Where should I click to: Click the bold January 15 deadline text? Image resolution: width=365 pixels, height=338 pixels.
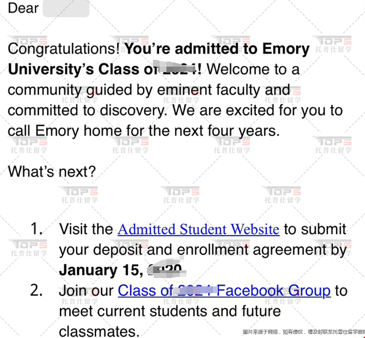pos(101,270)
